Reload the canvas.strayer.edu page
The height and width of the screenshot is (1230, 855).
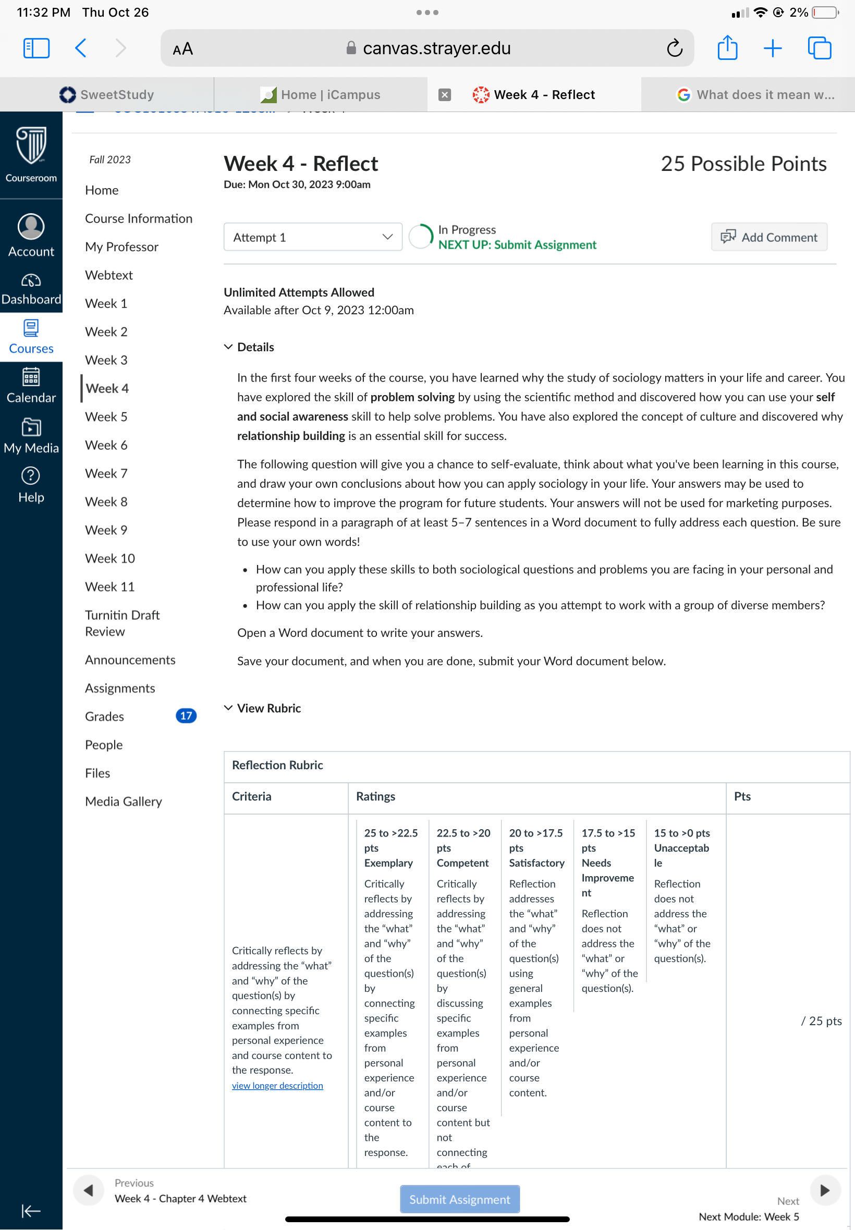click(x=675, y=48)
